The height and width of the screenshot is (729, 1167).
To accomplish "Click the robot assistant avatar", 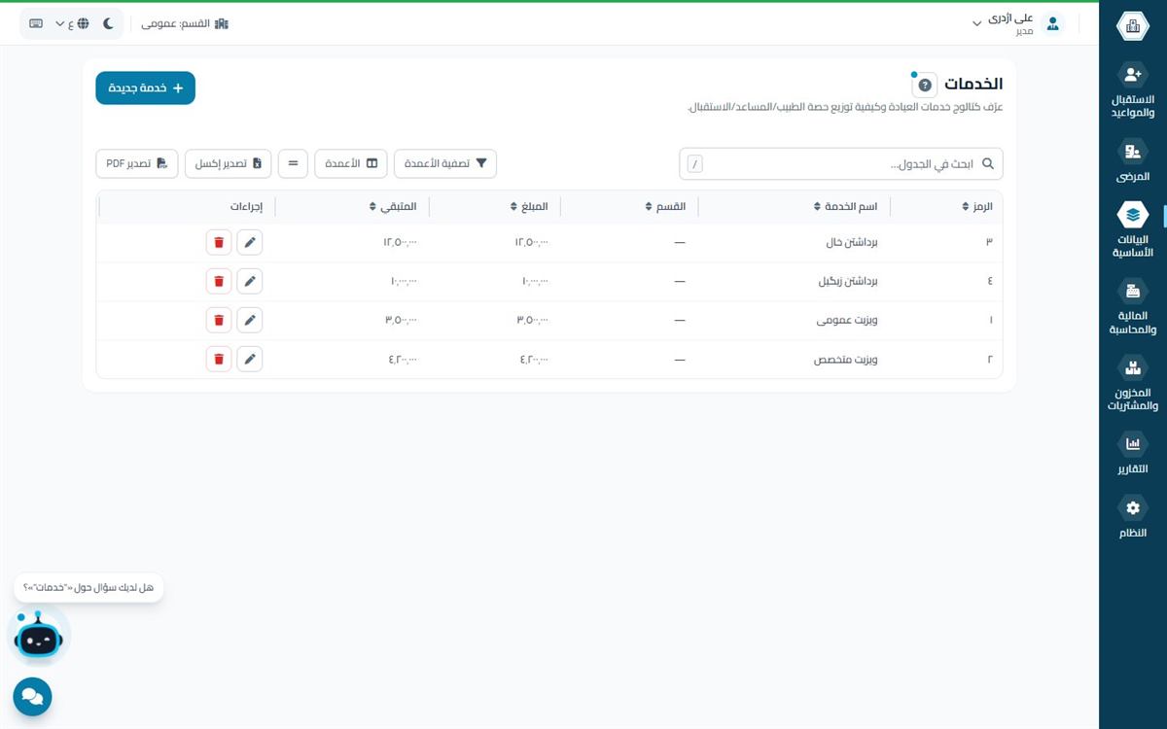I will [x=39, y=638].
